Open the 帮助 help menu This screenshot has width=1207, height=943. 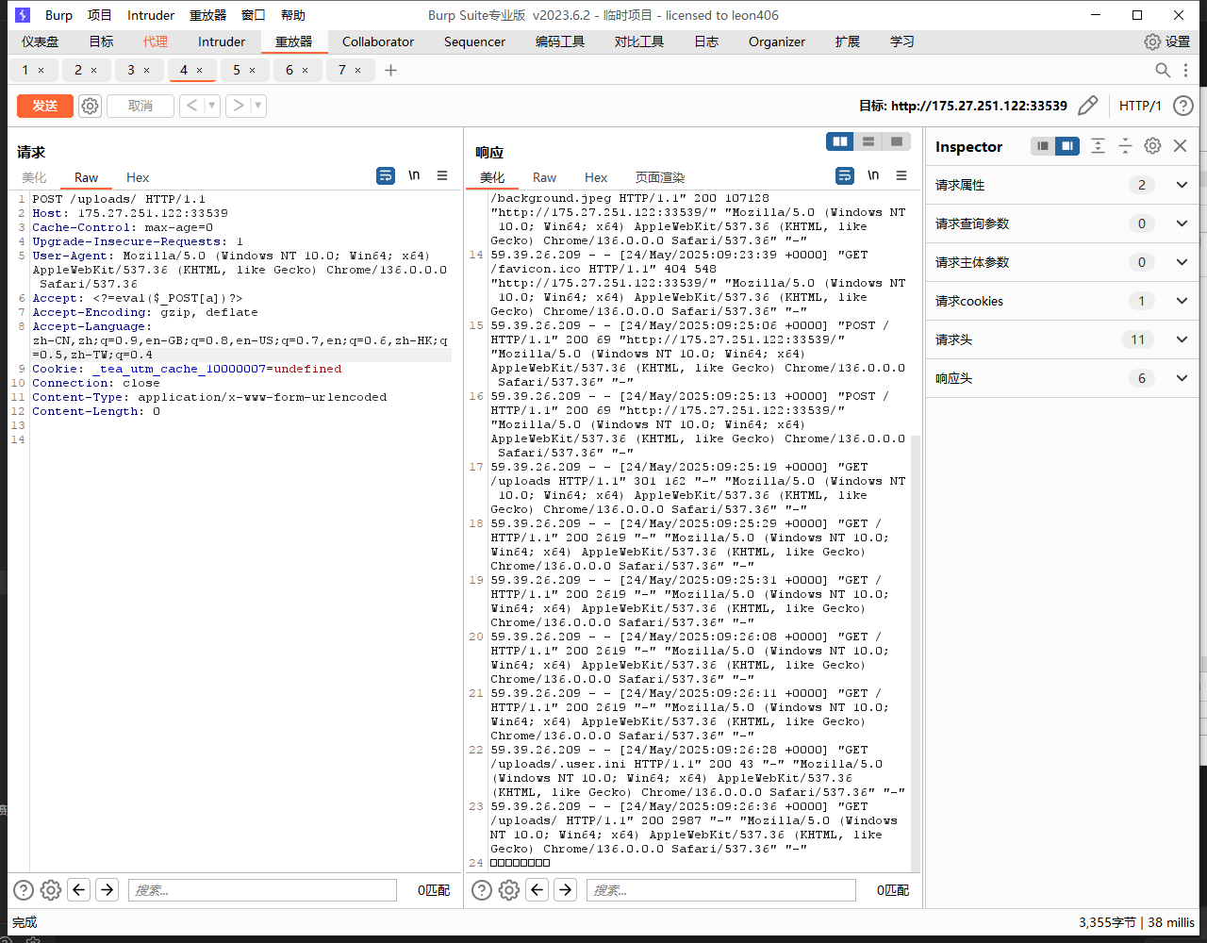pos(293,15)
